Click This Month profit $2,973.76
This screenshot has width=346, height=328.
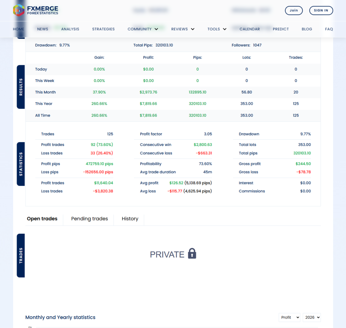[148, 92]
